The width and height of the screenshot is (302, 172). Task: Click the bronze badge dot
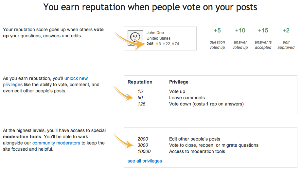(x=173, y=44)
